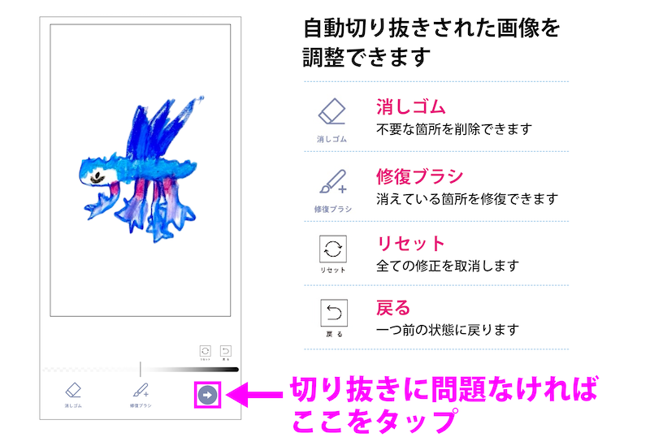This screenshot has width=650, height=446.
Task: Click the large repair brush icon with plus
Action: (x=333, y=182)
